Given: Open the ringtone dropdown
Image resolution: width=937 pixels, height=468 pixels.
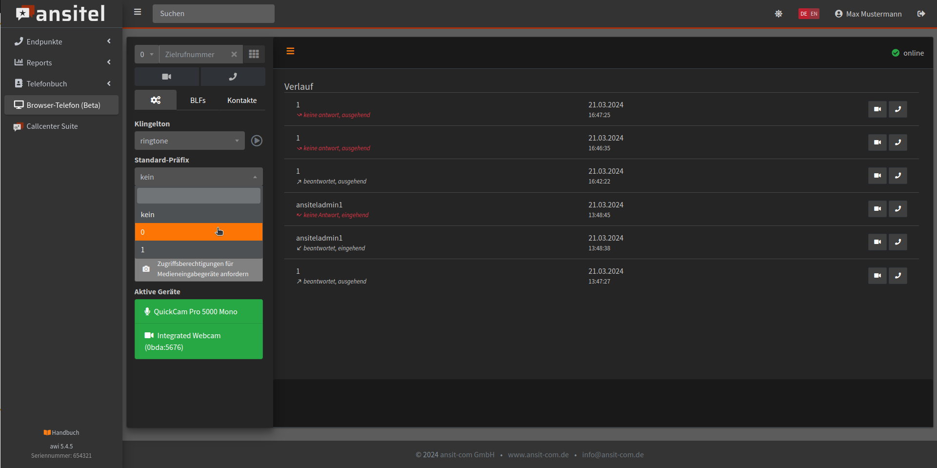Looking at the screenshot, I should (x=189, y=141).
